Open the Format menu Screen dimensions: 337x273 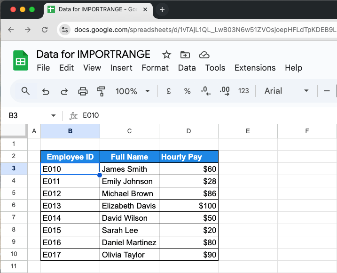[155, 68]
